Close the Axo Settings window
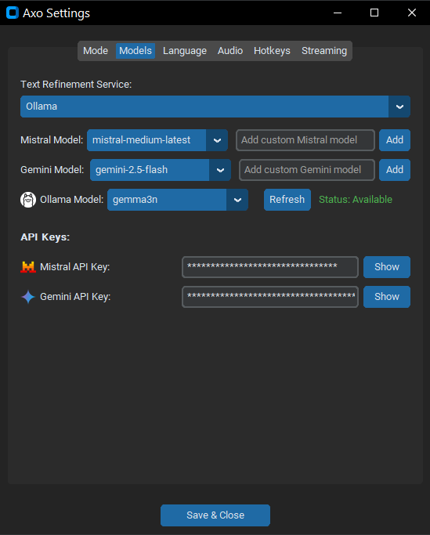Image resolution: width=430 pixels, height=535 pixels. (x=411, y=13)
